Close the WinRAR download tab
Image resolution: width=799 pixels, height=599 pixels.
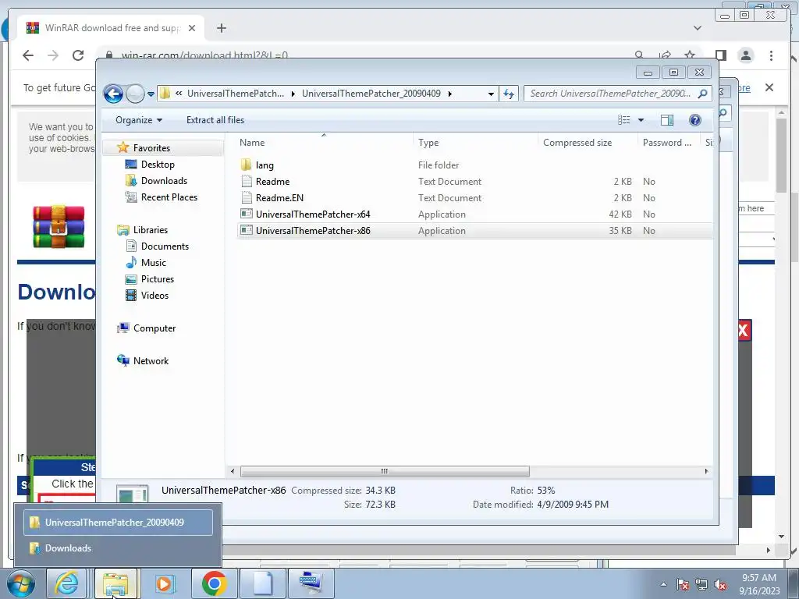(x=192, y=28)
